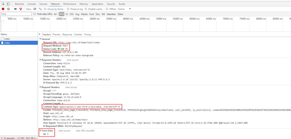Close the request details pane
The image size is (291, 139).
pos(39,34)
